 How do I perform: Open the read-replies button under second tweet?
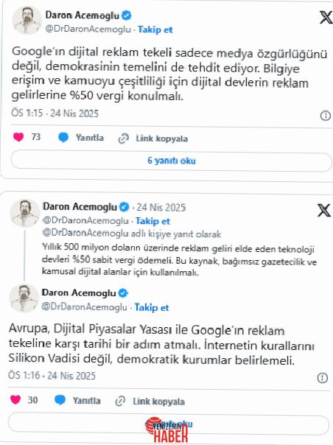[x=169, y=424]
